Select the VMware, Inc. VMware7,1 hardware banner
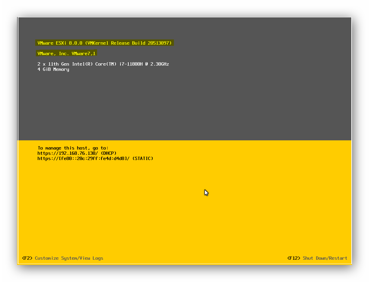 [66, 53]
